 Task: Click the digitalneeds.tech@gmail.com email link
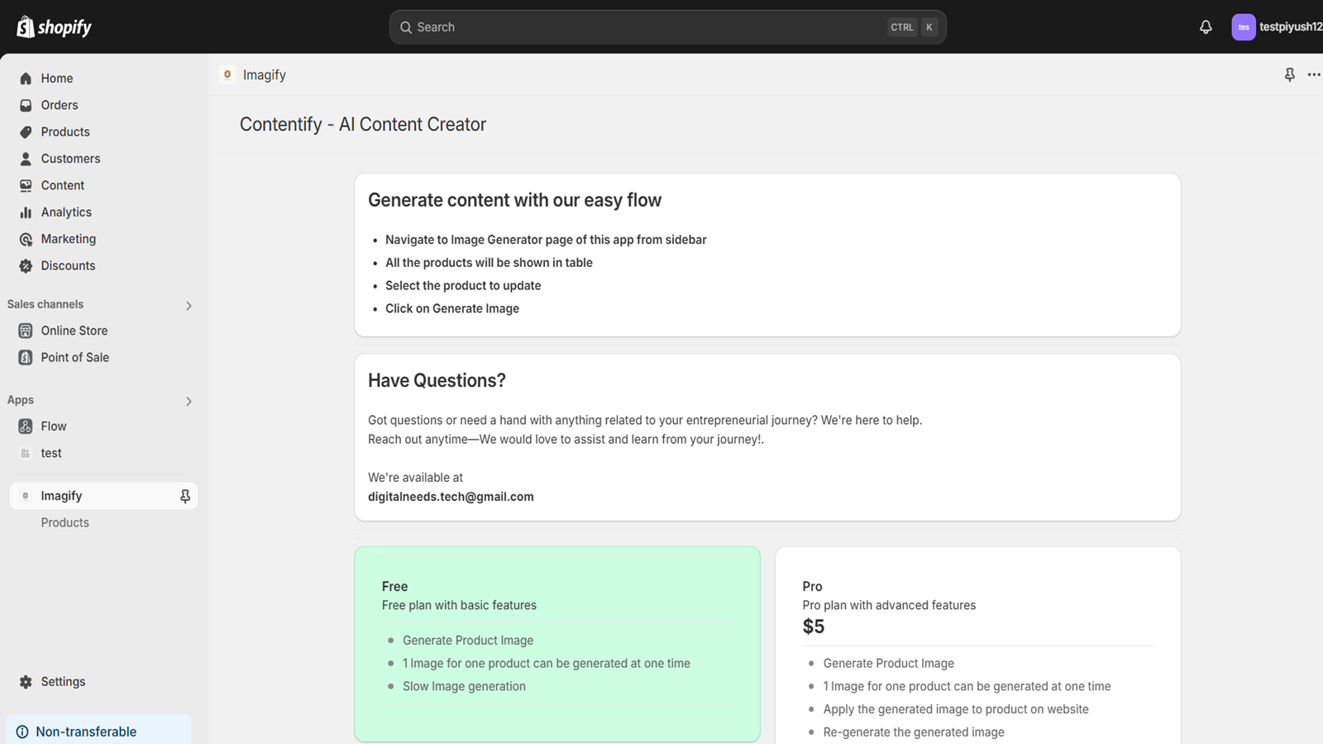coord(451,496)
